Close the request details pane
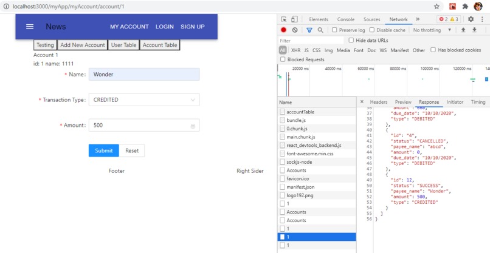 click(362, 102)
